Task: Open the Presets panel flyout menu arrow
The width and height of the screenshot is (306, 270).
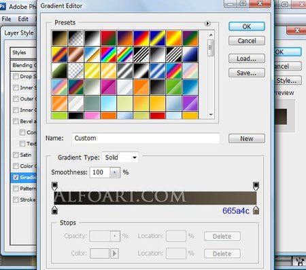Action: [x=207, y=23]
